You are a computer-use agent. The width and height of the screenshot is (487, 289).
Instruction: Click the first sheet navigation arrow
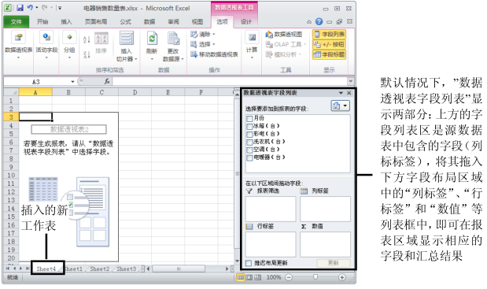pos(8,269)
